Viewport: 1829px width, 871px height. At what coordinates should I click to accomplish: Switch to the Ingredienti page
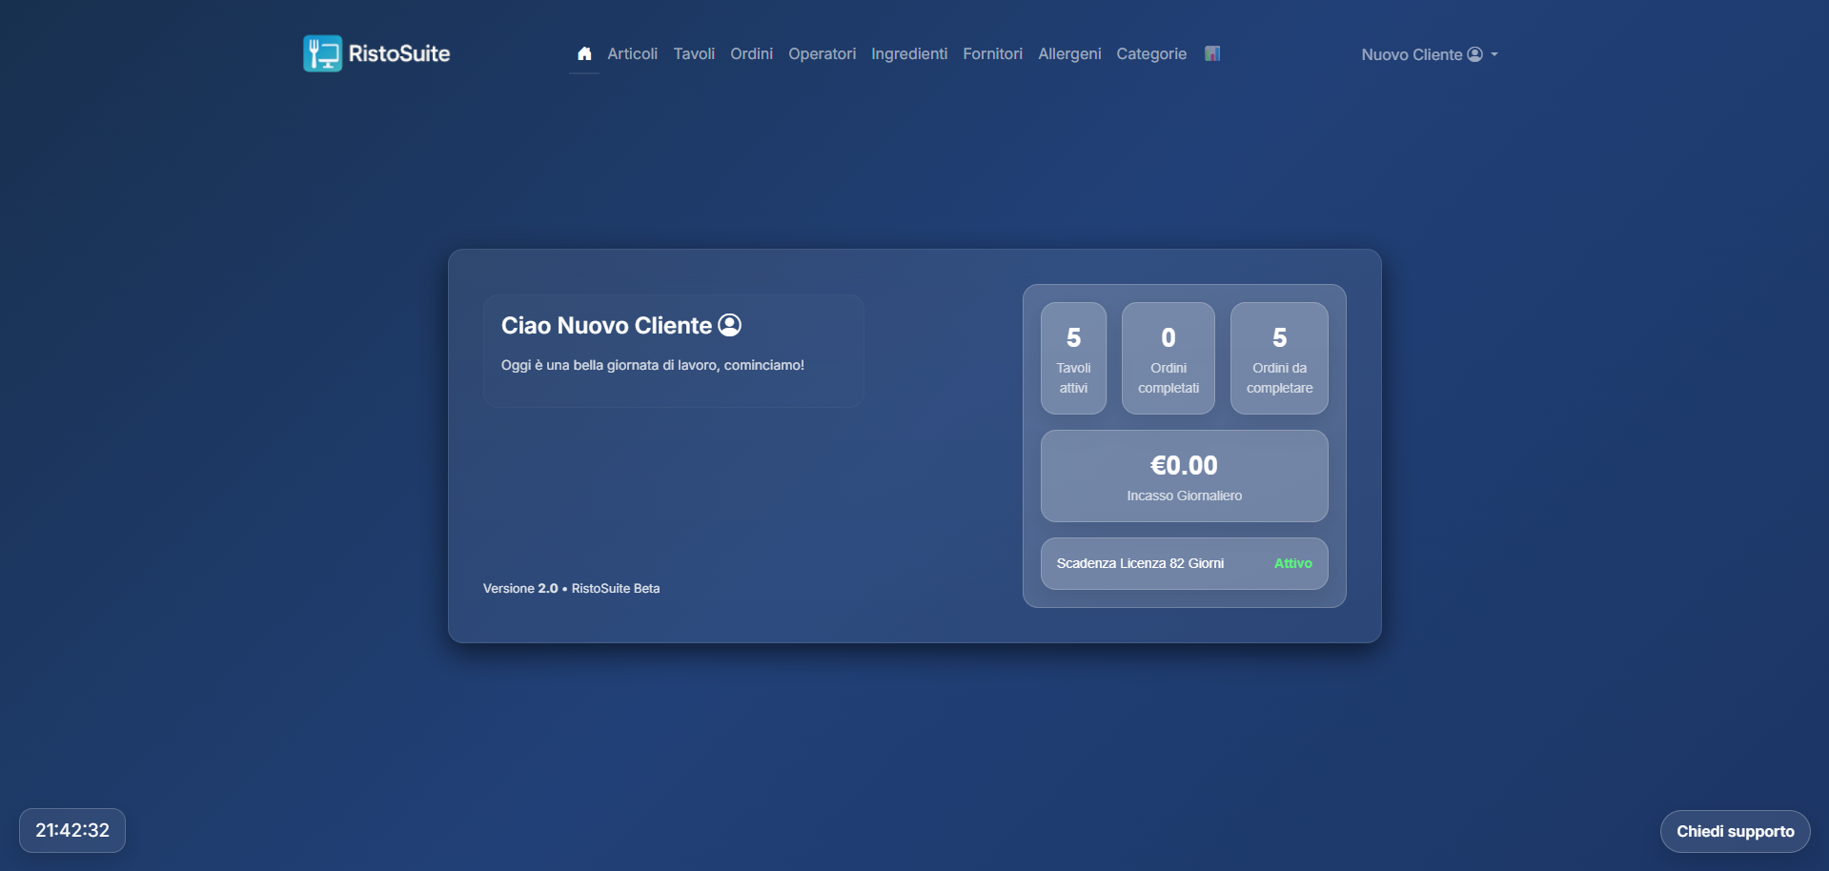click(x=908, y=54)
